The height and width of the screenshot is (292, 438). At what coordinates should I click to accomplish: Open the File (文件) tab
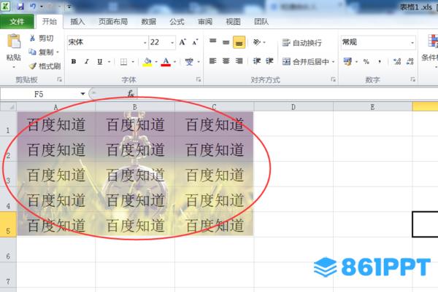coord(17,21)
